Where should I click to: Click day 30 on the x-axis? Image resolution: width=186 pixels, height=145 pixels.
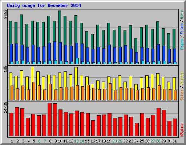point(169,141)
